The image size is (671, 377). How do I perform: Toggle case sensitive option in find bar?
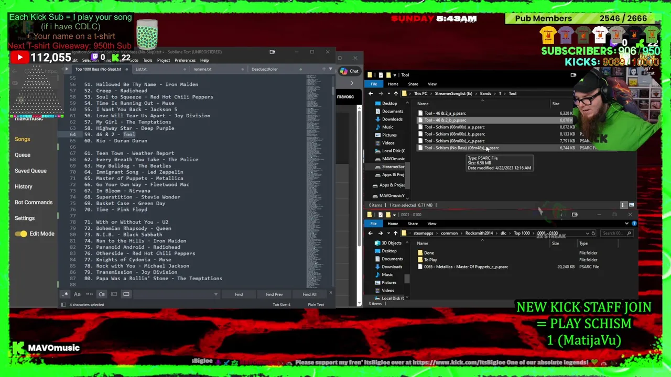point(77,294)
